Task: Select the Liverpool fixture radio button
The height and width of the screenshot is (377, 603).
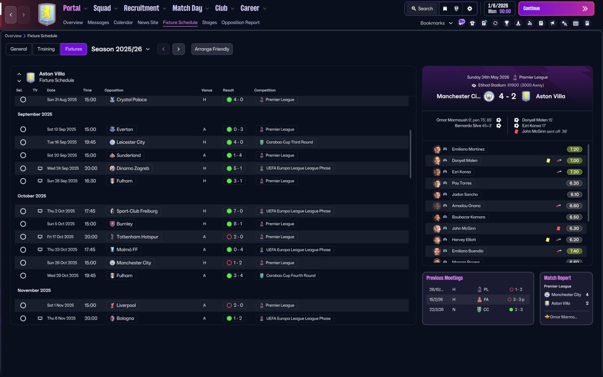Action: point(23,305)
